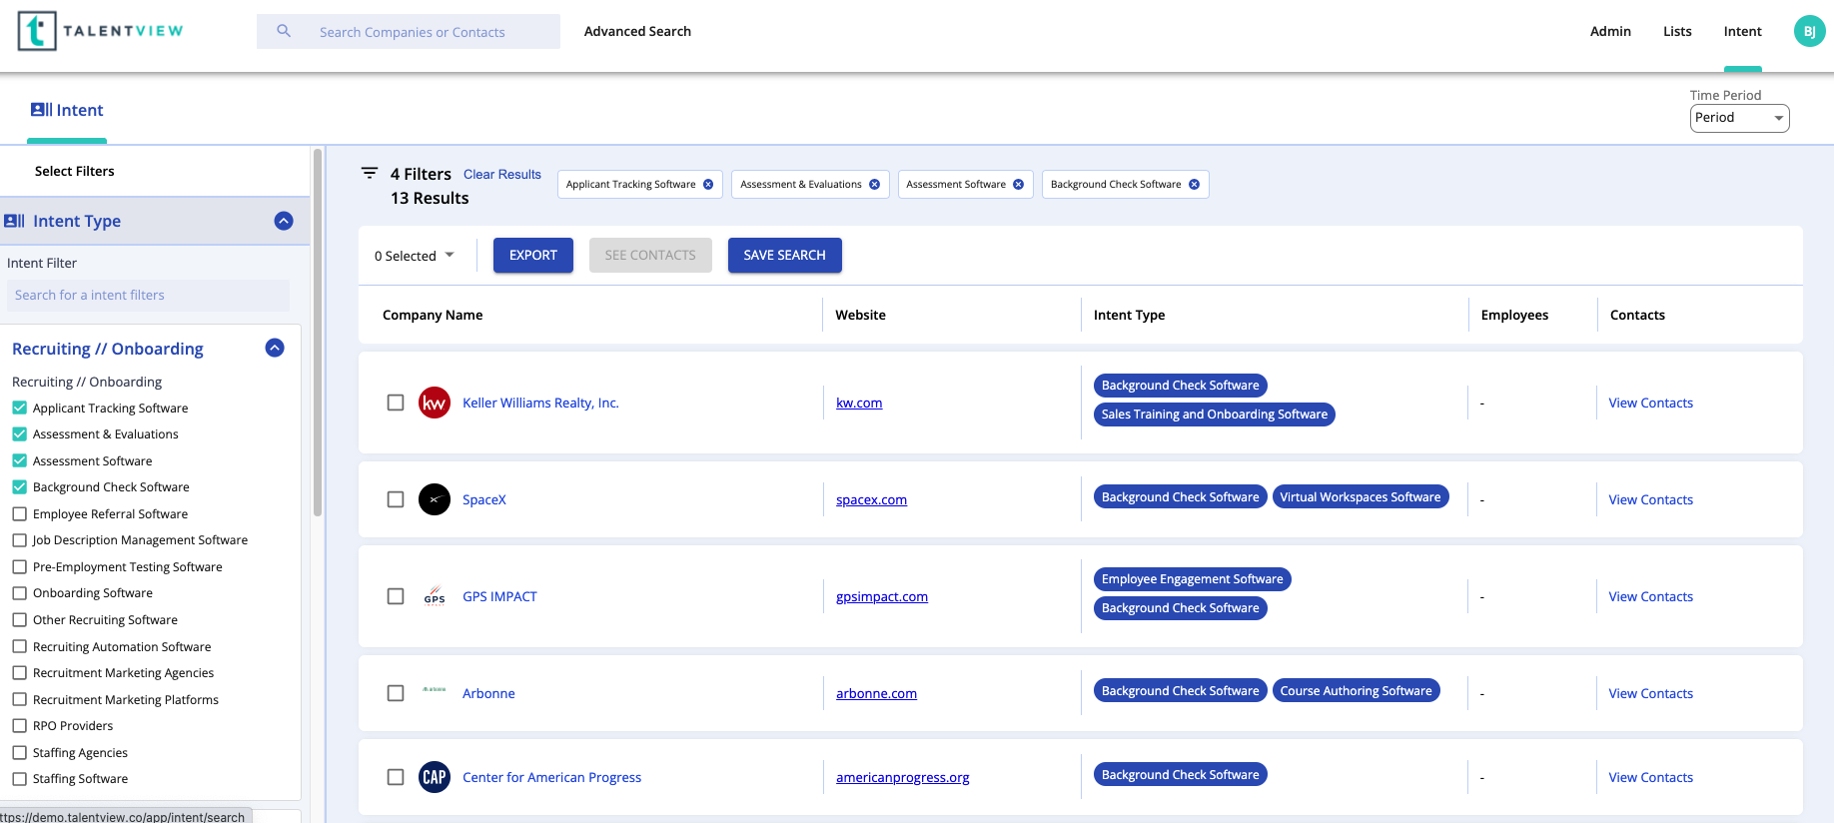Click the Keller Williams company logo
This screenshot has height=823, width=1834.
pyautogui.click(x=435, y=403)
